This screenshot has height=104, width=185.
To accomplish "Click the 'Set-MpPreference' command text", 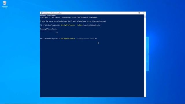I will click(68, 39).
